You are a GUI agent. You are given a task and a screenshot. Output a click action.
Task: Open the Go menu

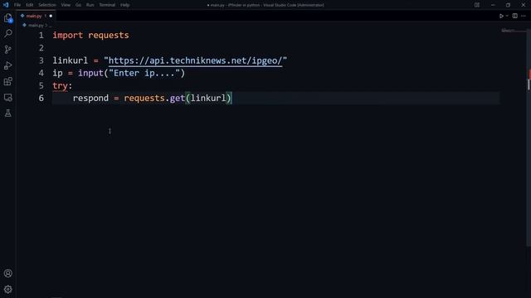(x=78, y=5)
